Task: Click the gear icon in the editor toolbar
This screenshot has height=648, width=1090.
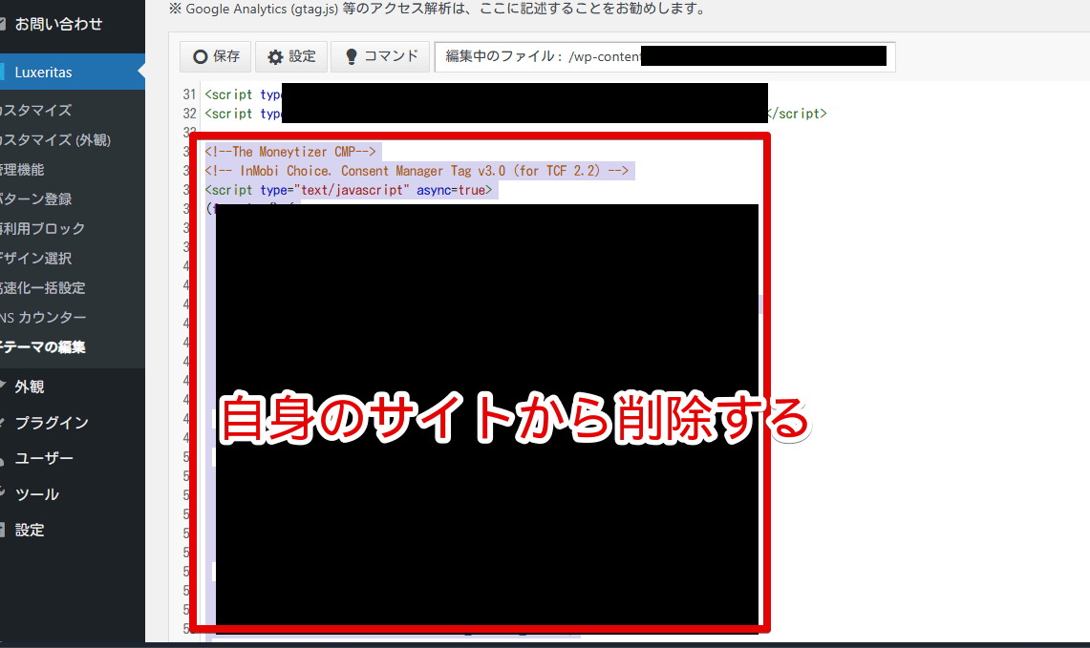Action: (x=275, y=57)
